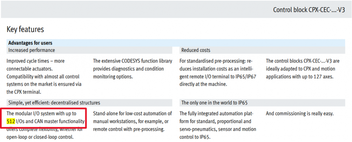
Task: Select the Advantages for users section bar
Action: 176,43
